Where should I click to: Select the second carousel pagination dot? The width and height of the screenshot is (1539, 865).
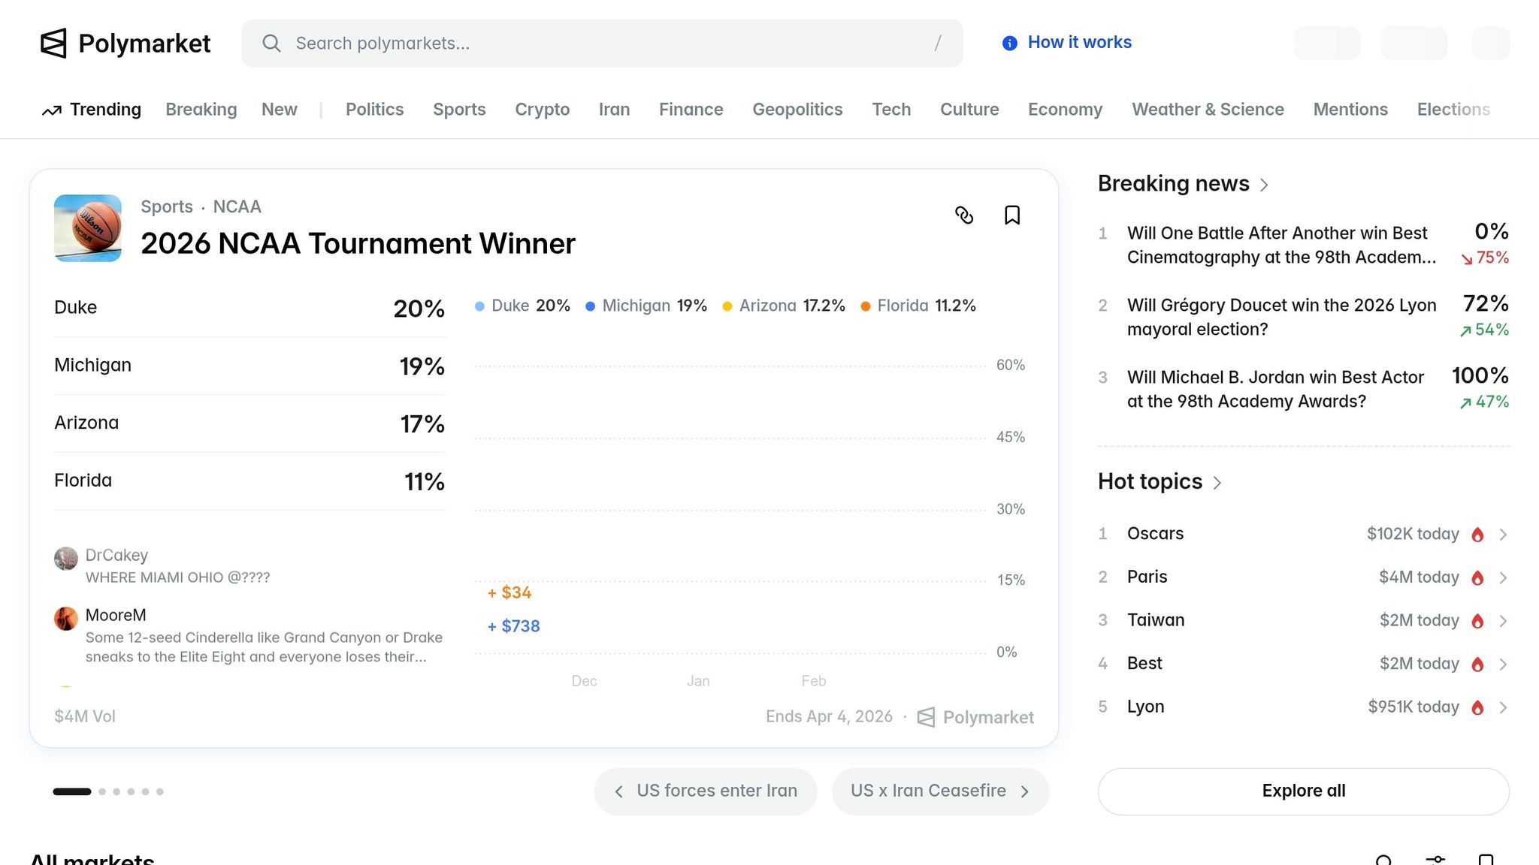(102, 791)
